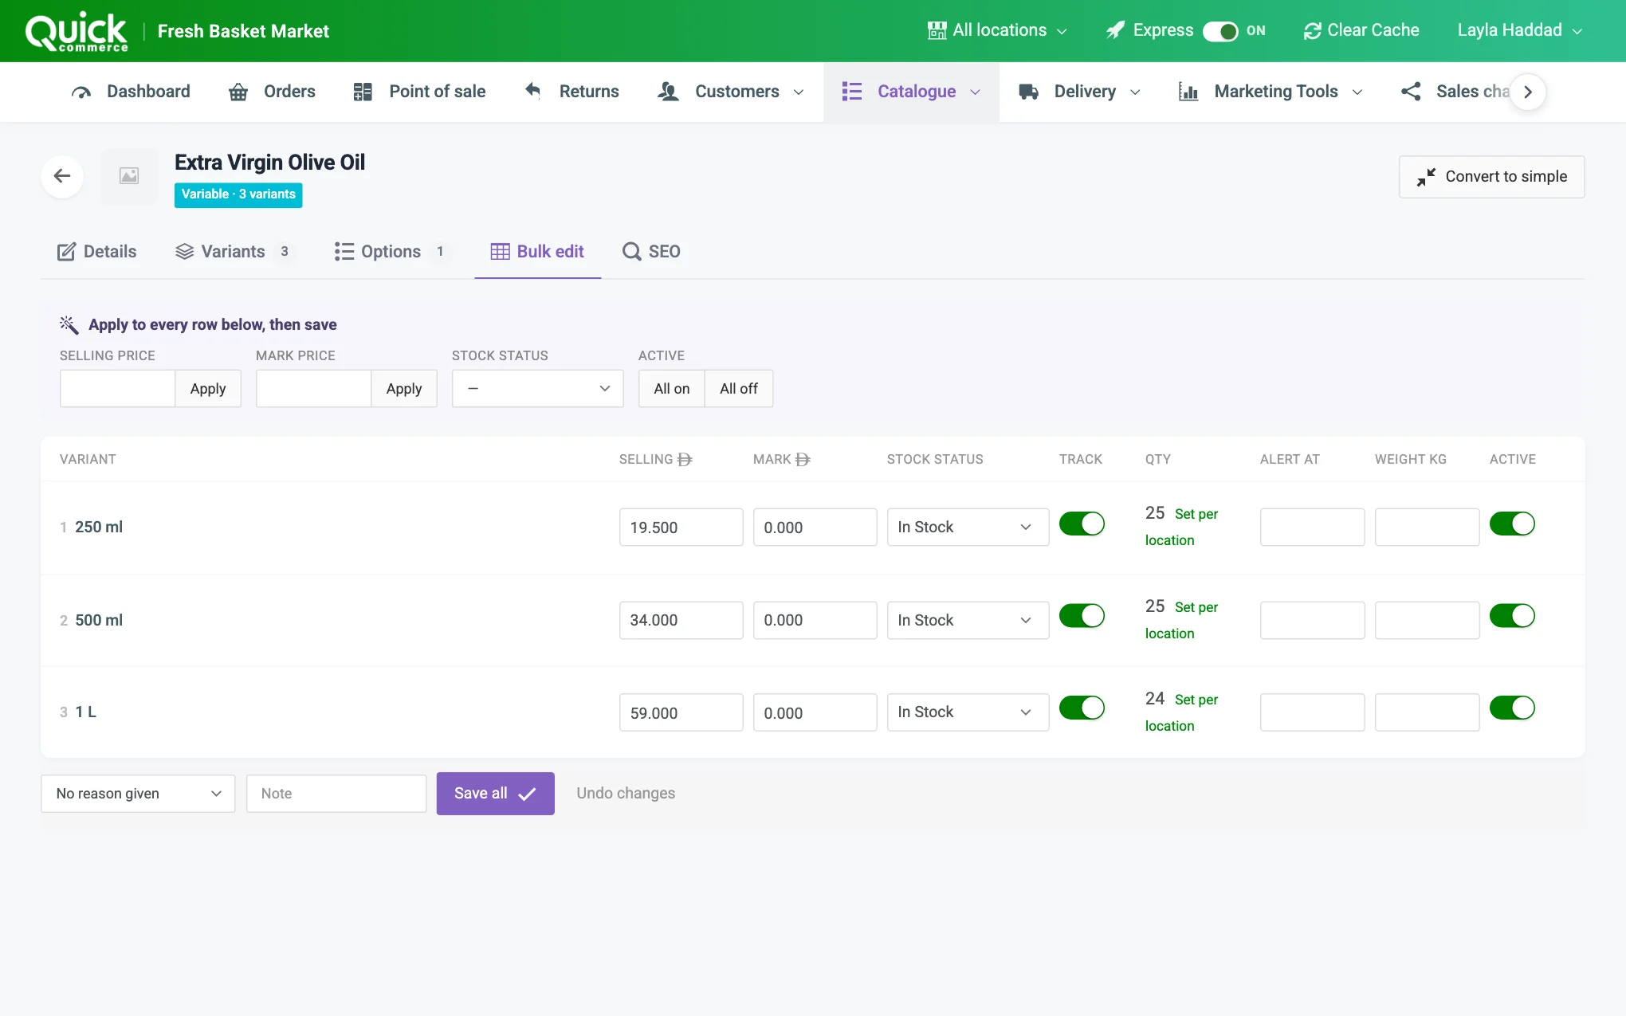The height and width of the screenshot is (1016, 1626).
Task: Click the Marketing Tools chart icon
Action: point(1188,92)
